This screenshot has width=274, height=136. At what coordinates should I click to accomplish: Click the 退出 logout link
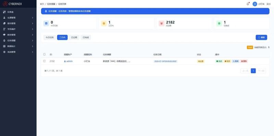click(269, 4)
